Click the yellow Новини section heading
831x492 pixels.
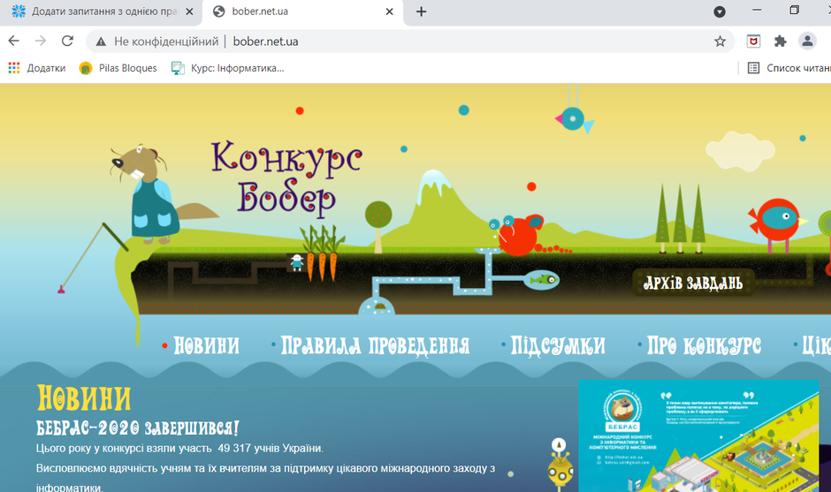click(84, 398)
